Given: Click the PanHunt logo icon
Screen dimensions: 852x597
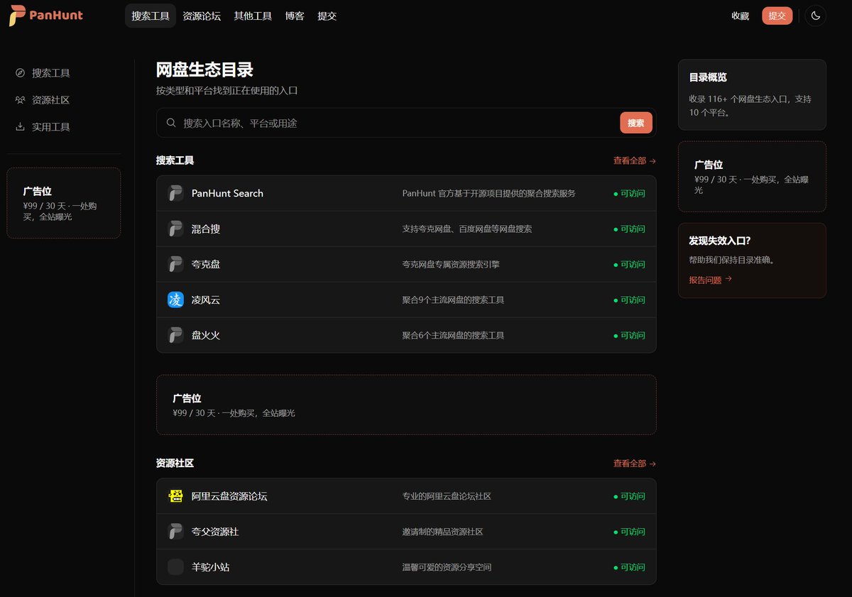Looking at the screenshot, I should pyautogui.click(x=18, y=15).
